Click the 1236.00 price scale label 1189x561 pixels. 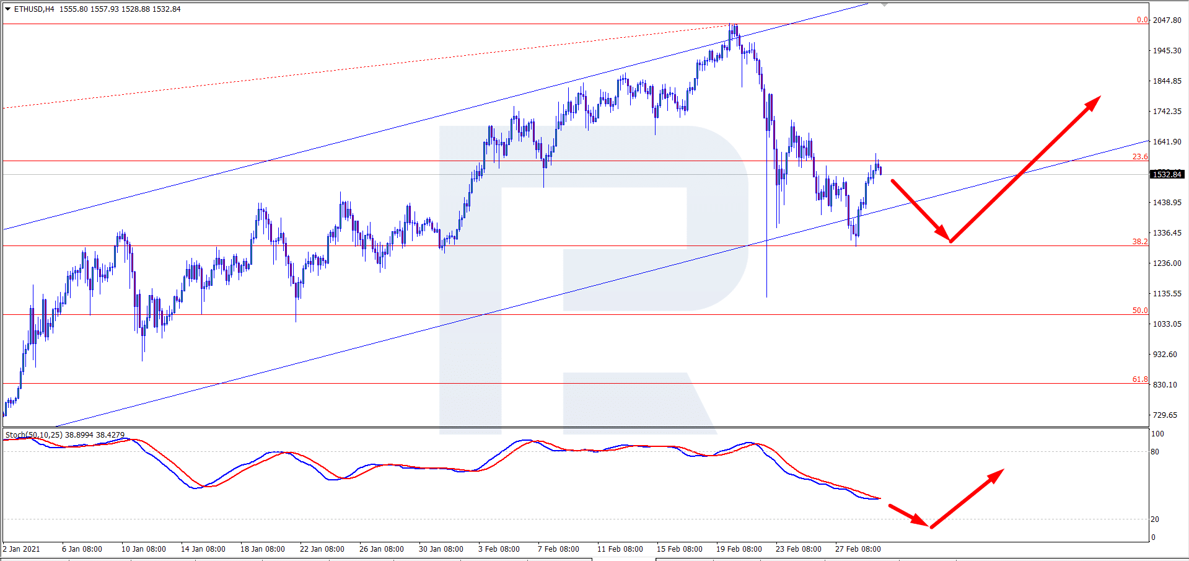1167,263
